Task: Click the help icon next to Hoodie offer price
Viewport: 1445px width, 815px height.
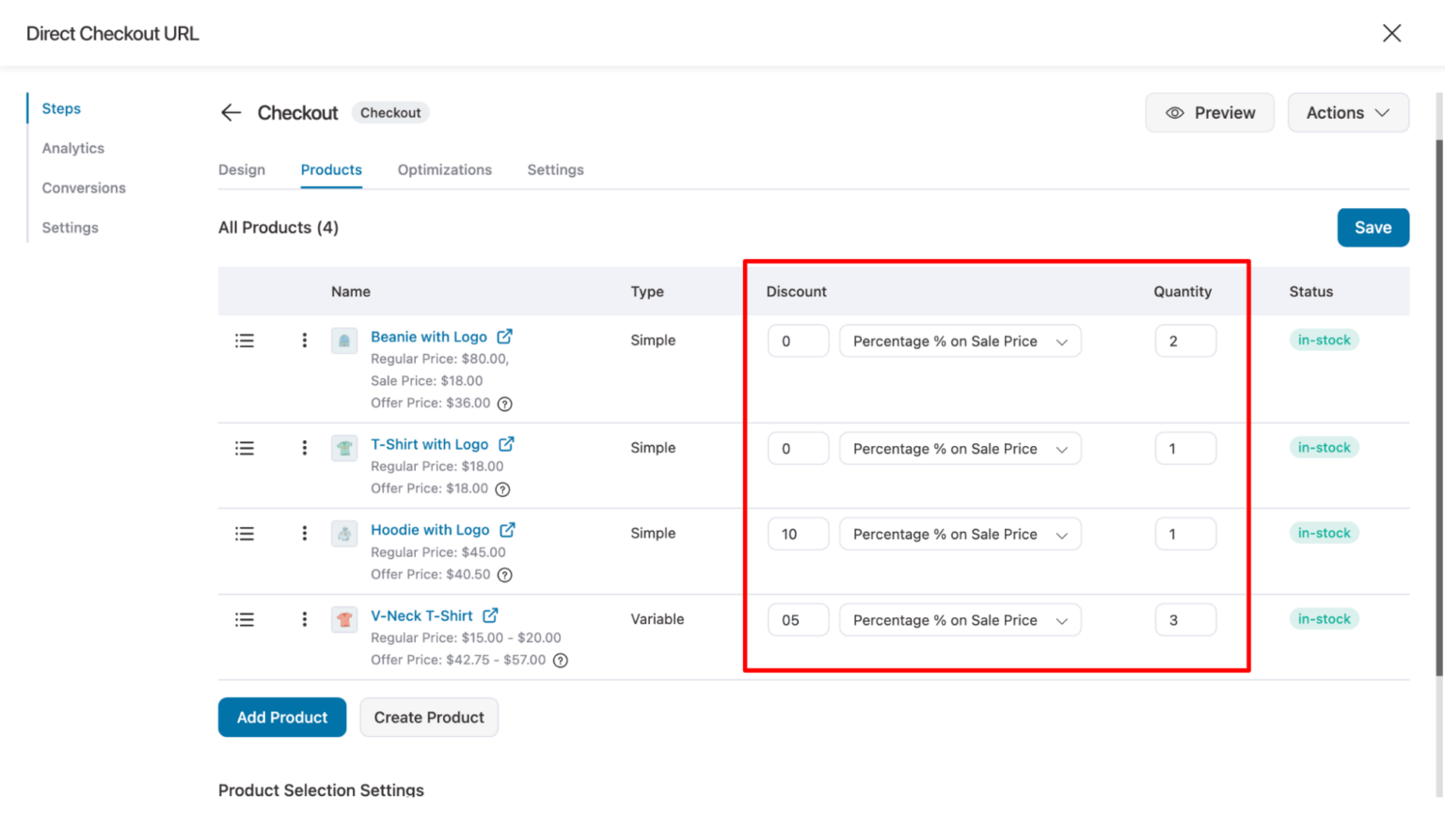Action: [x=505, y=574]
